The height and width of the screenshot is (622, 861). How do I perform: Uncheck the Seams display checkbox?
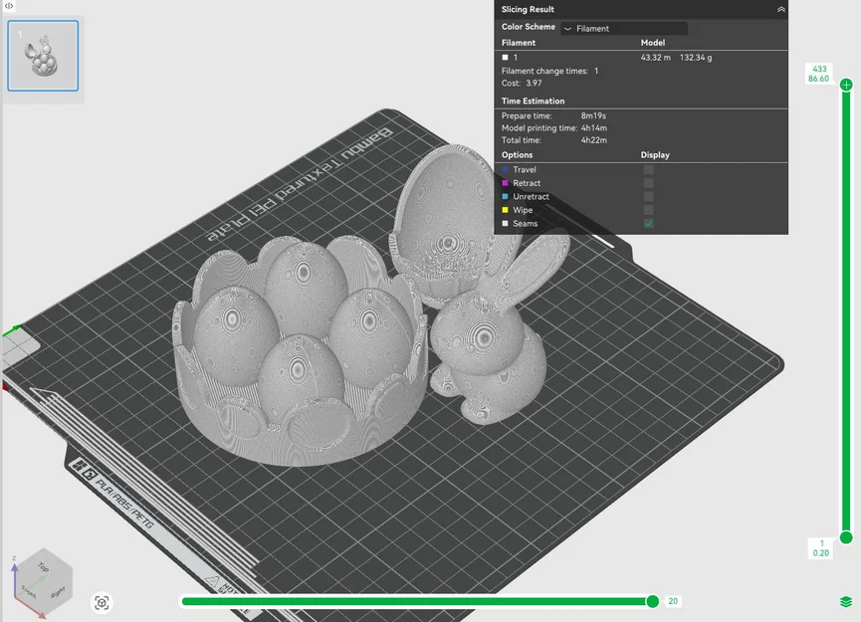[x=649, y=224]
